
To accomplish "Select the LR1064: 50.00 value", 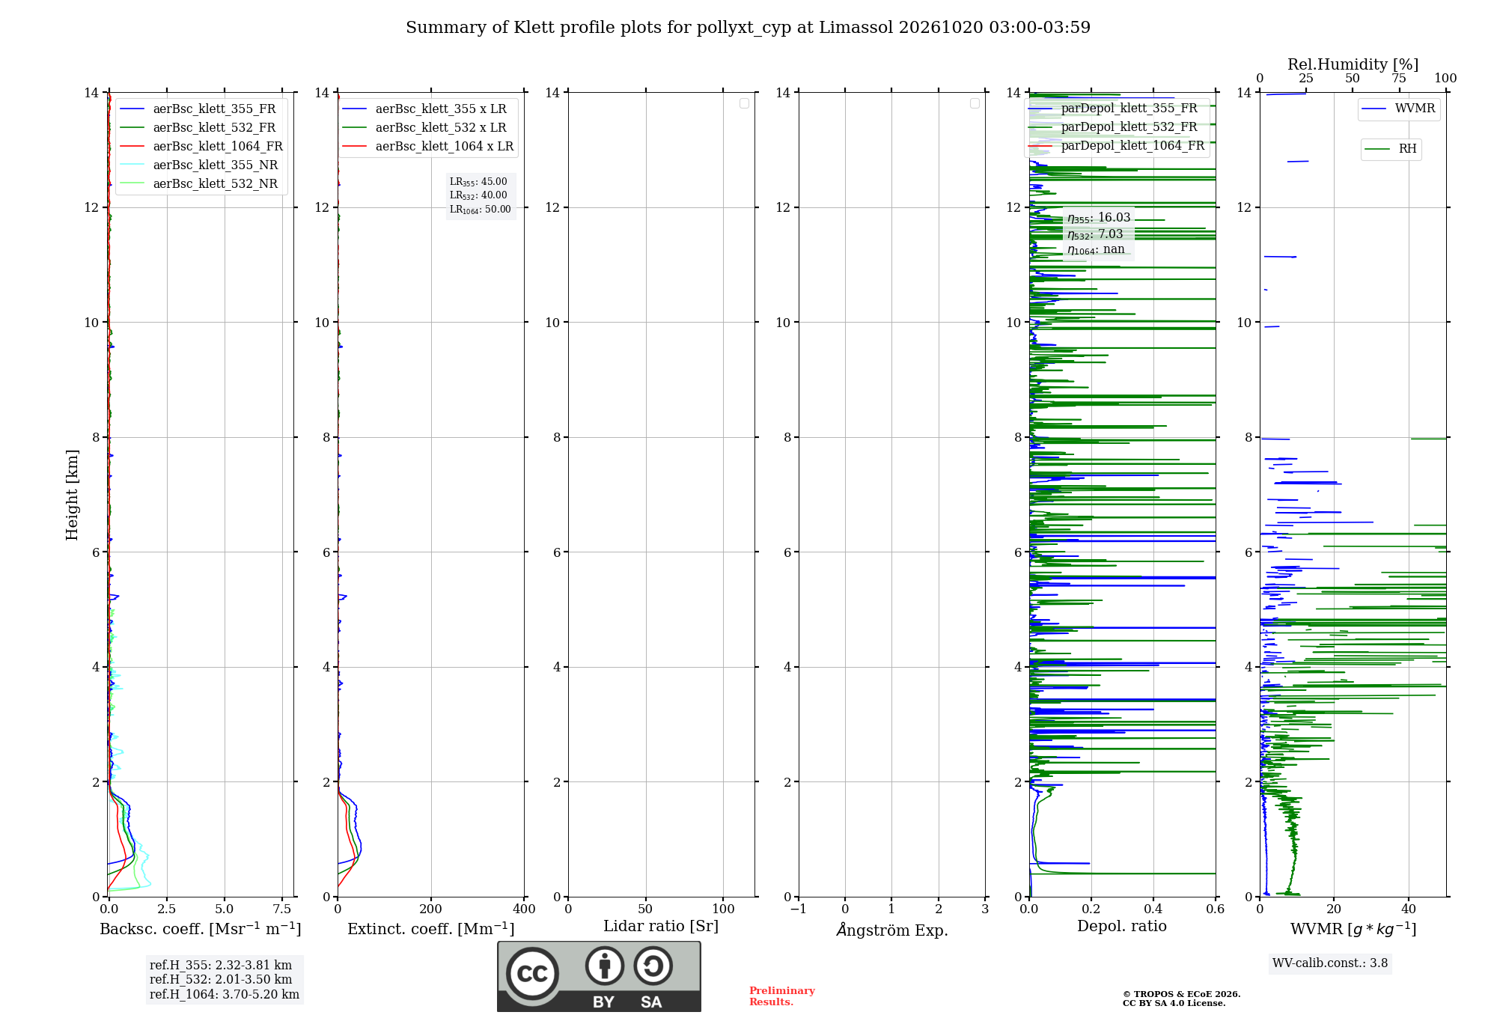I will pyautogui.click(x=481, y=210).
